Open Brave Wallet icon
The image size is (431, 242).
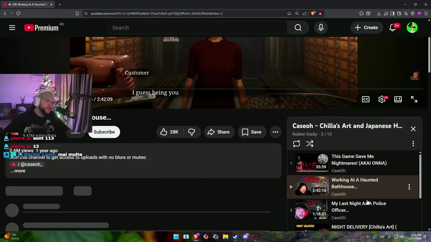[399, 13]
